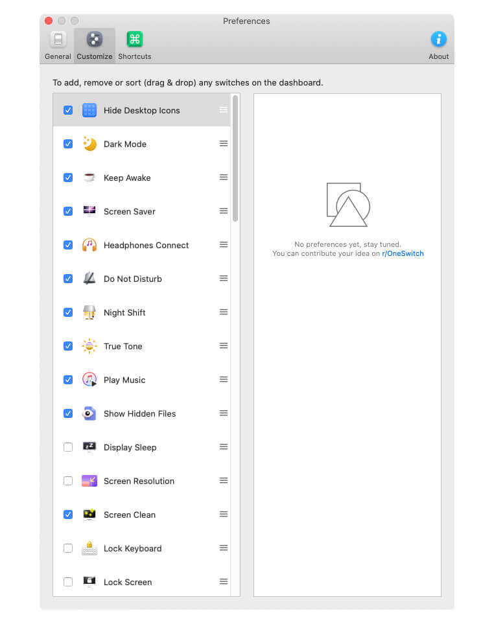Uncheck the Screen Saver checkbox
The height and width of the screenshot is (624, 494).
tap(68, 211)
